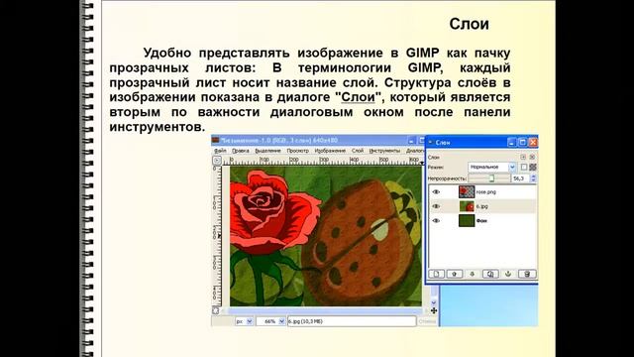Adjust the opacity value stepper arrows

point(533,178)
